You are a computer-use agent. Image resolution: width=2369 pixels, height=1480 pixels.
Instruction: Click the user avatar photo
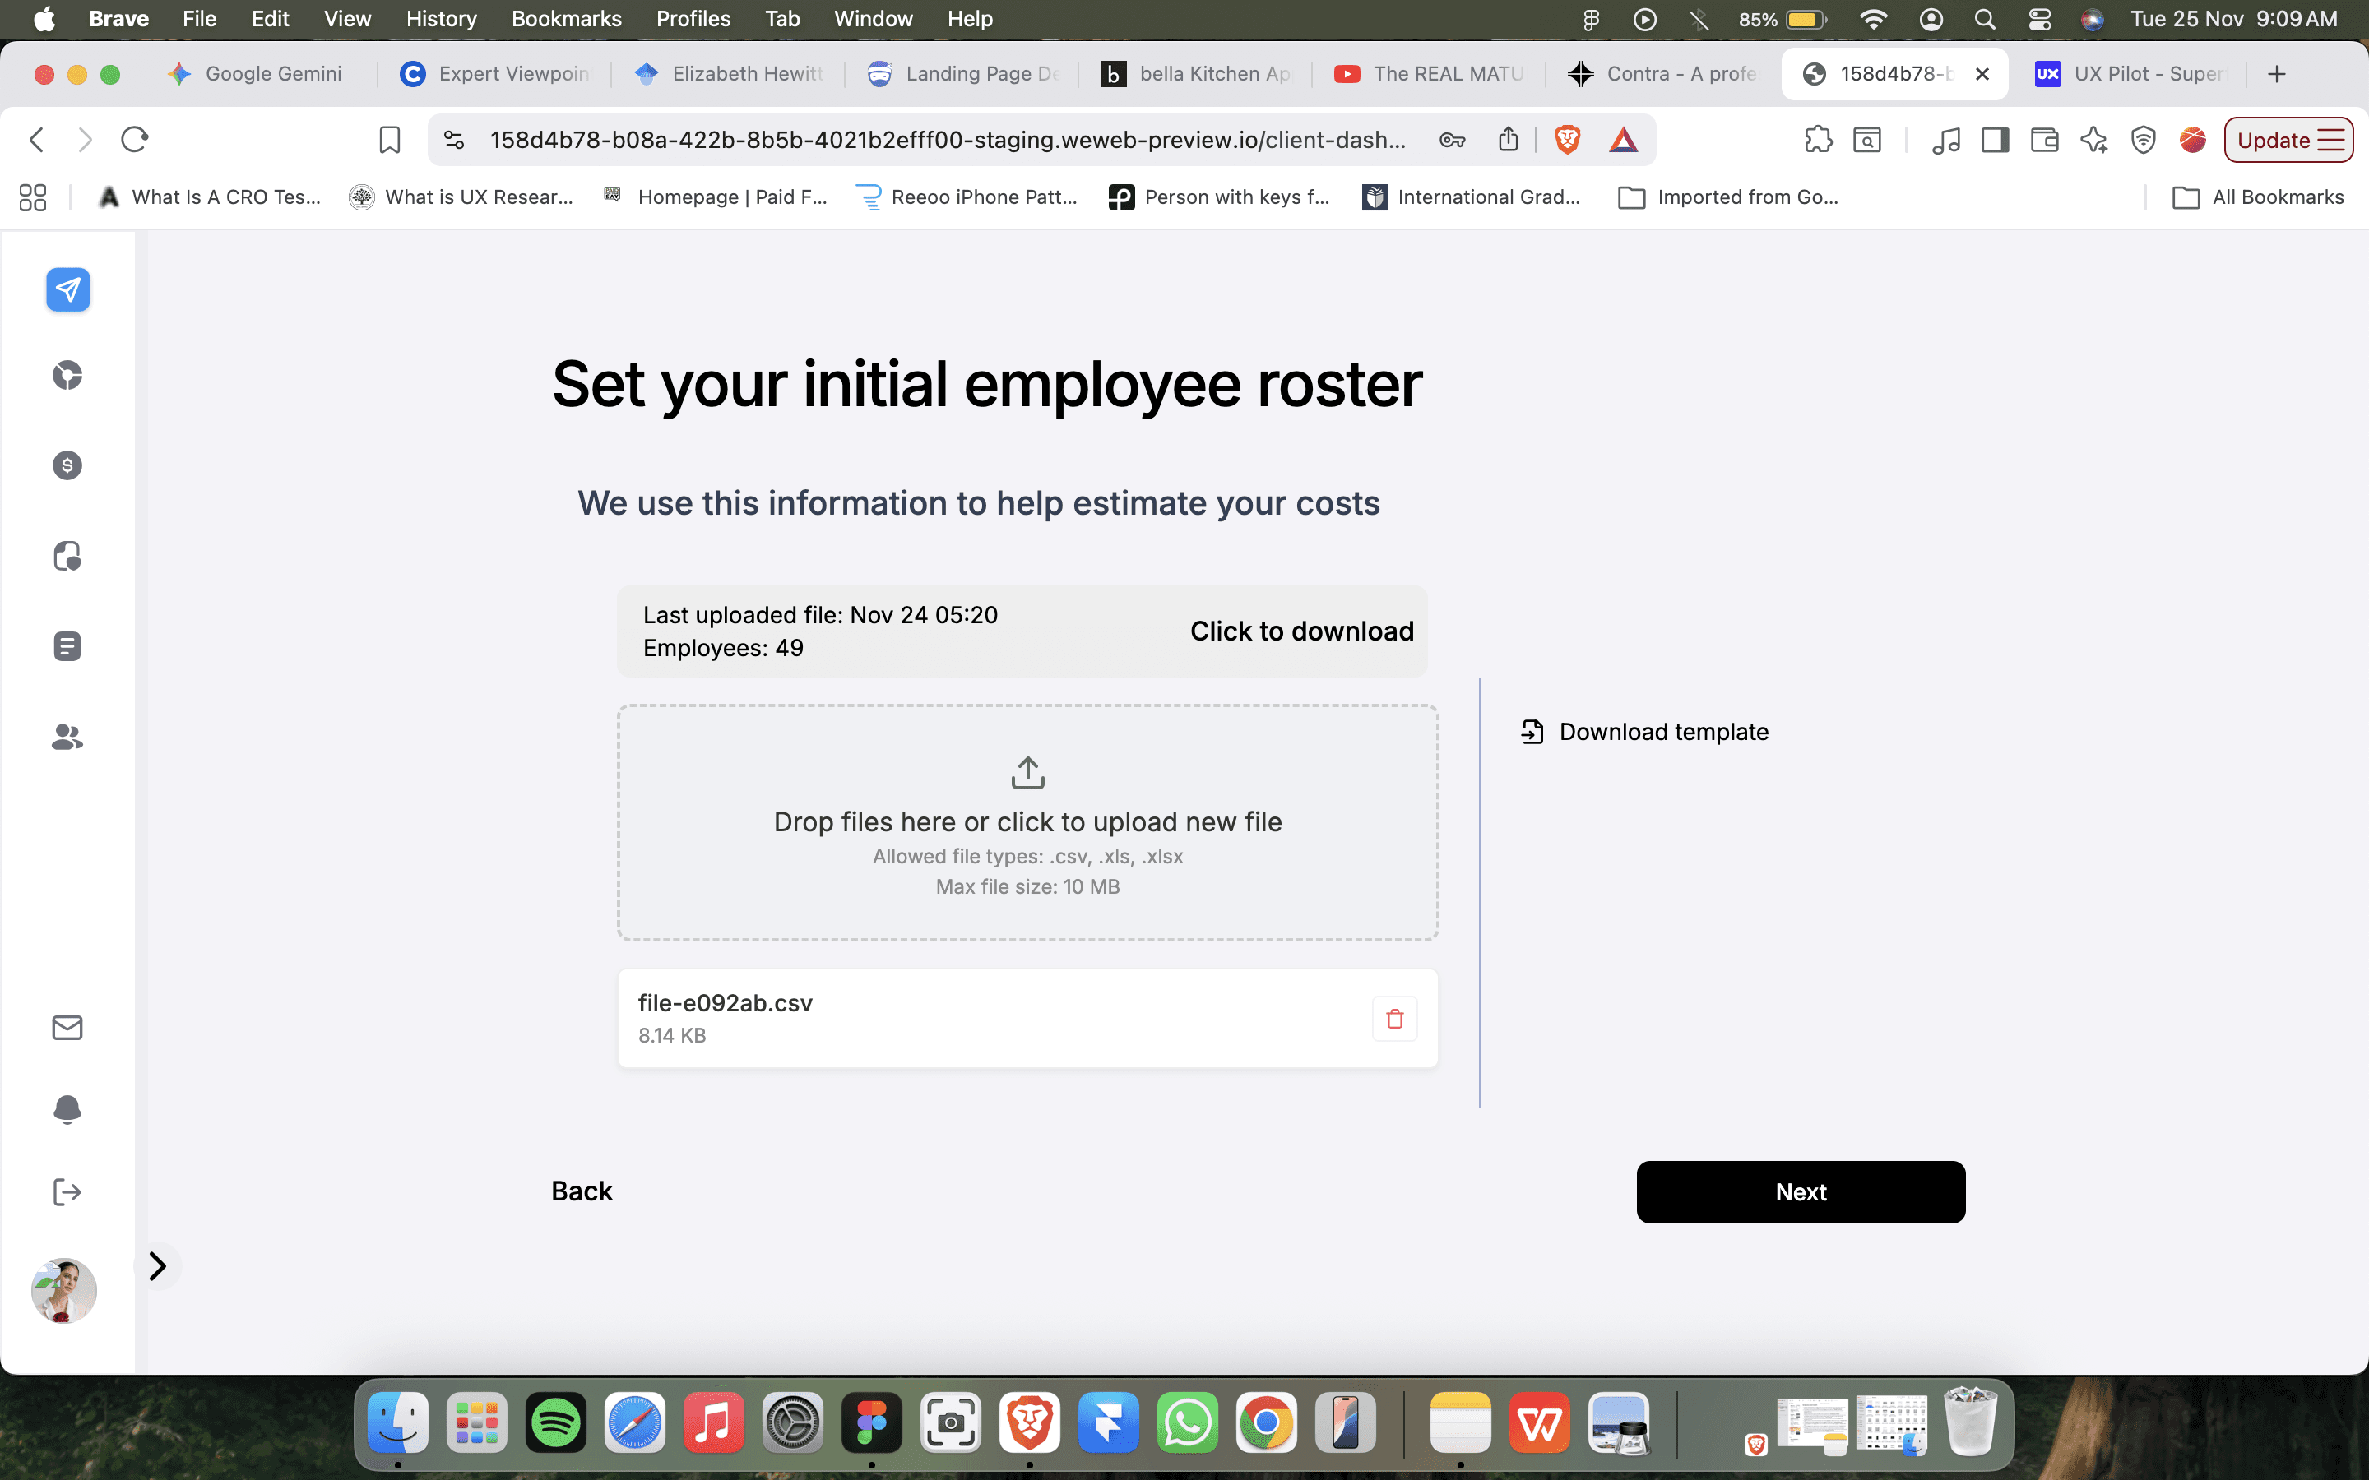point(65,1290)
